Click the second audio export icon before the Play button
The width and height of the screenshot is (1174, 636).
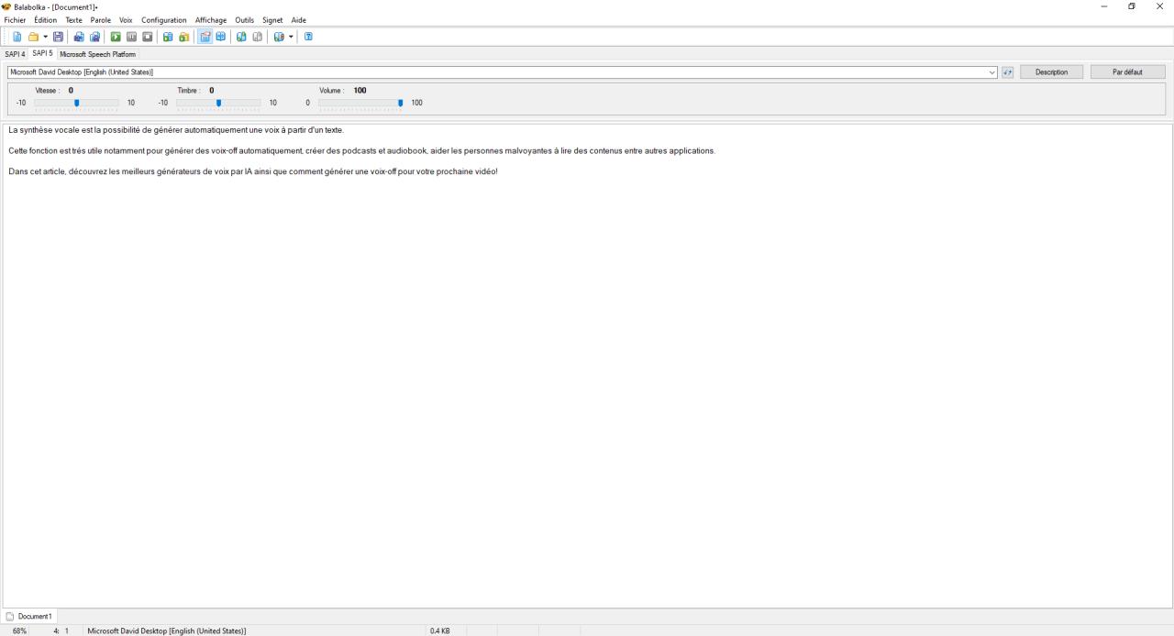tap(94, 37)
